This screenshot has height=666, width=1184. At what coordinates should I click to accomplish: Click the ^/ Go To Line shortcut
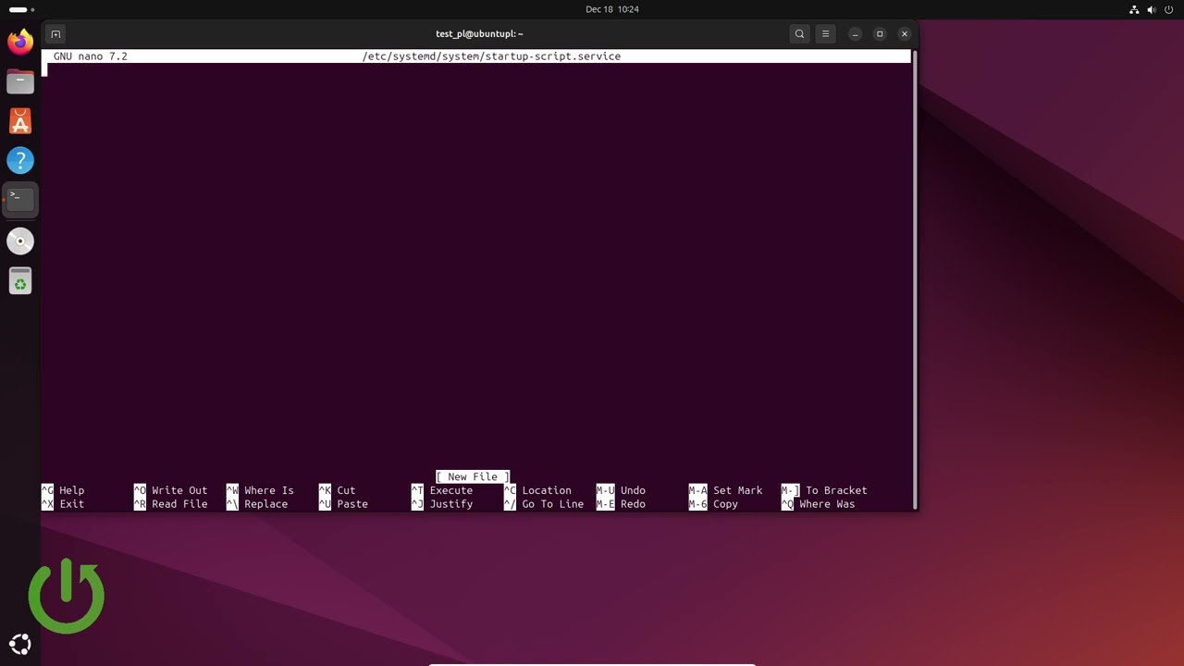(x=544, y=504)
